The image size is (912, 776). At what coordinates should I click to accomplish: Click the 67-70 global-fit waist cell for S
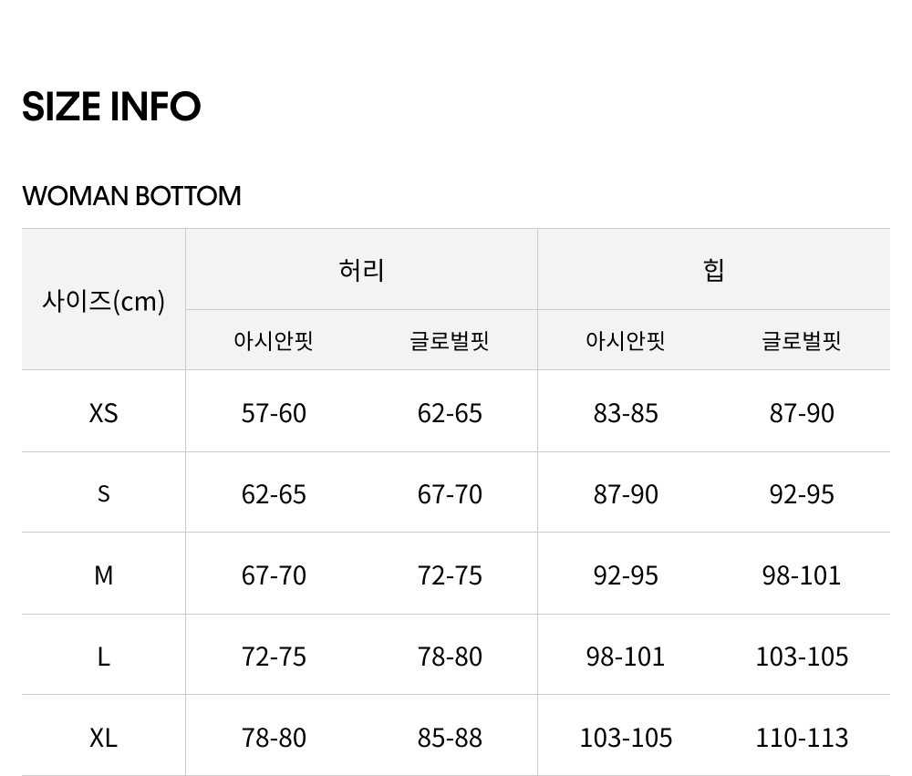[x=450, y=494]
